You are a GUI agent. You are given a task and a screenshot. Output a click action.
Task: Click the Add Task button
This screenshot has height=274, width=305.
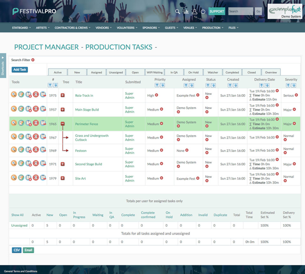pos(20,70)
